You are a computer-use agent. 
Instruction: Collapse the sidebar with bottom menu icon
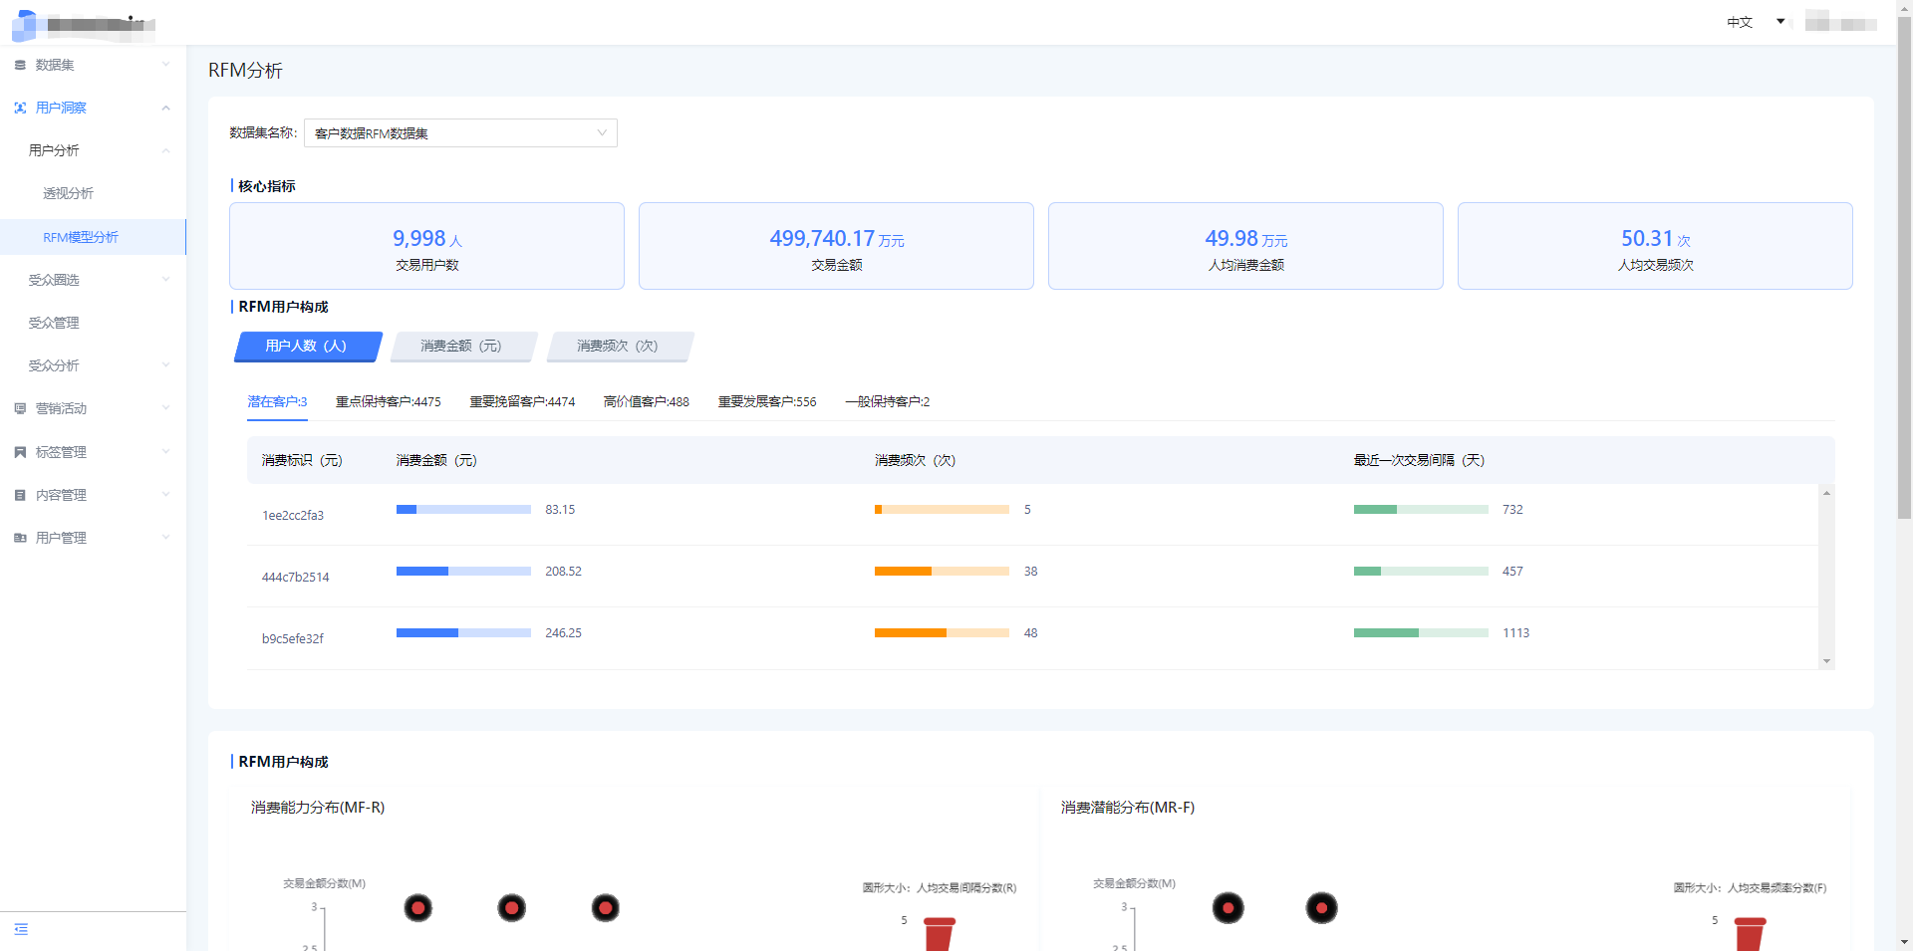(21, 929)
